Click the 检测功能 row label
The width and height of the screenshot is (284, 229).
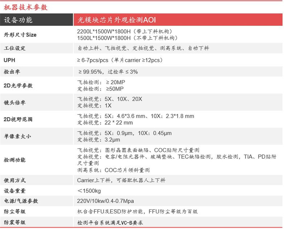[x=15, y=160]
